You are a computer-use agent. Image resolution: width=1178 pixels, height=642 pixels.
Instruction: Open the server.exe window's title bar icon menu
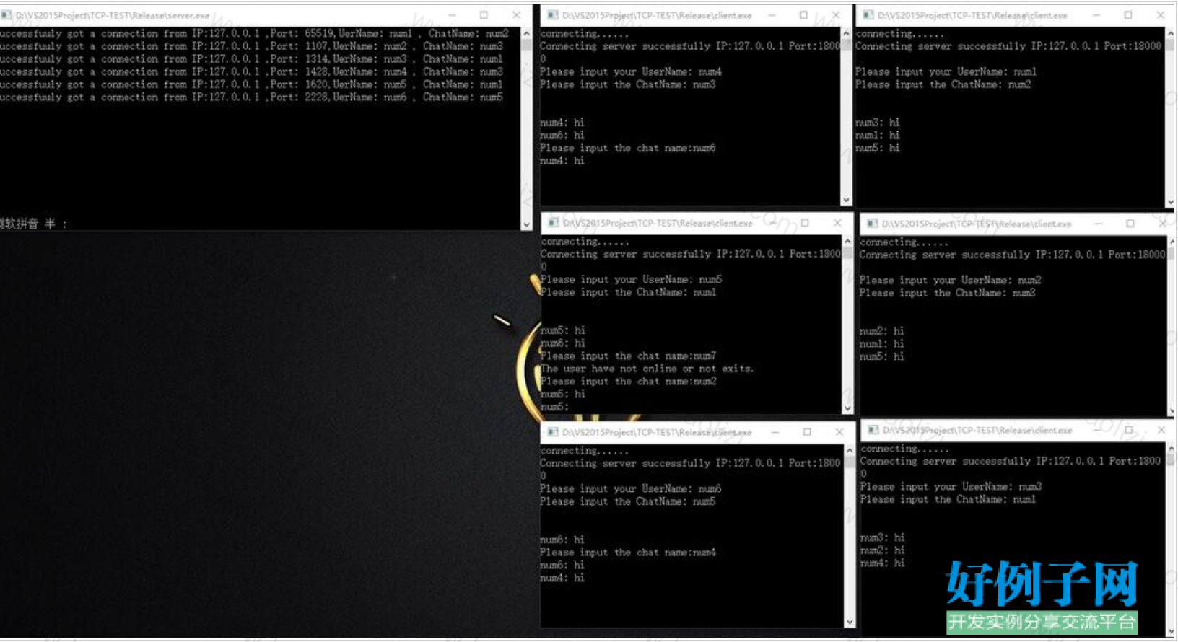click(x=6, y=15)
